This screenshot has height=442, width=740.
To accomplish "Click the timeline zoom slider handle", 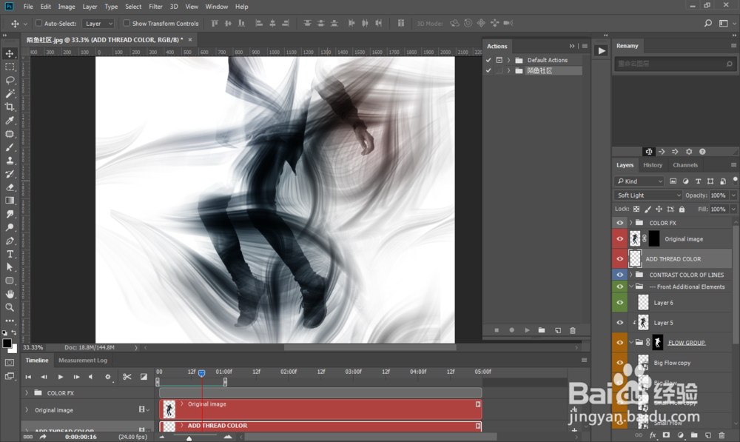I will point(189,439).
